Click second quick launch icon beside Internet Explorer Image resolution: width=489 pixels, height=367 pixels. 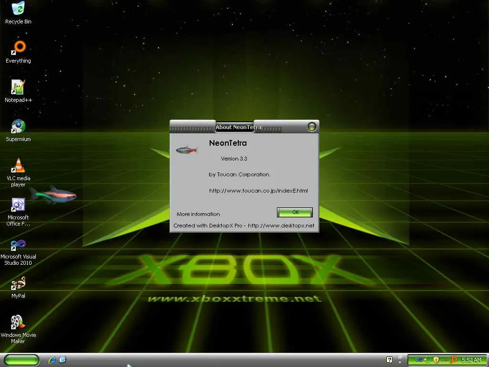tap(63, 360)
